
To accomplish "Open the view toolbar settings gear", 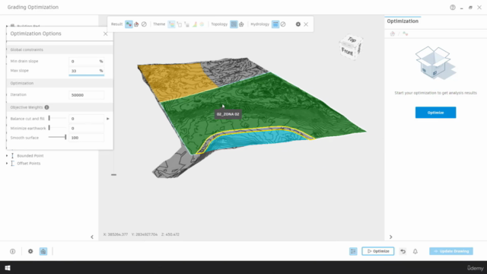I will (x=298, y=24).
